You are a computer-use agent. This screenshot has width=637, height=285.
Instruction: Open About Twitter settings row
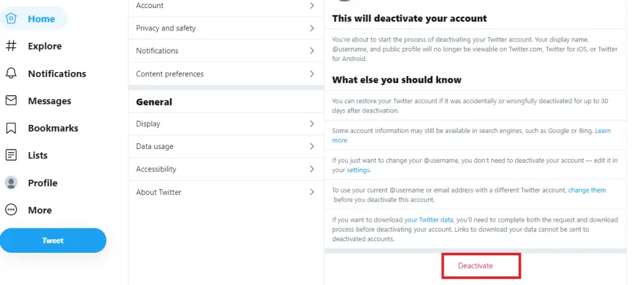pos(226,192)
